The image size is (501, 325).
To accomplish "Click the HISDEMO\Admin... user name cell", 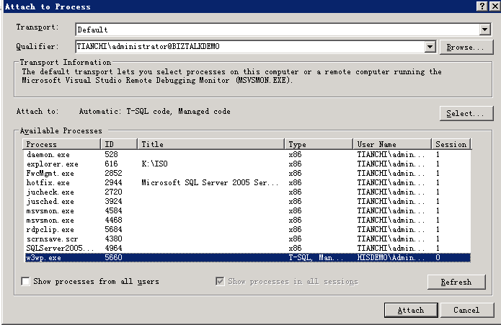I will (x=391, y=258).
